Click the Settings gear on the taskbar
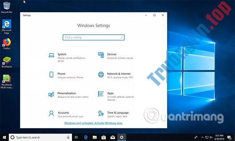The image size is (235, 141). (x=122, y=137)
